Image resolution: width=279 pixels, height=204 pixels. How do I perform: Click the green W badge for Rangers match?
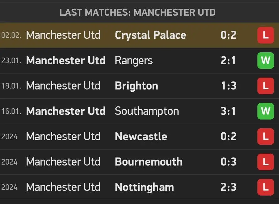(265, 60)
